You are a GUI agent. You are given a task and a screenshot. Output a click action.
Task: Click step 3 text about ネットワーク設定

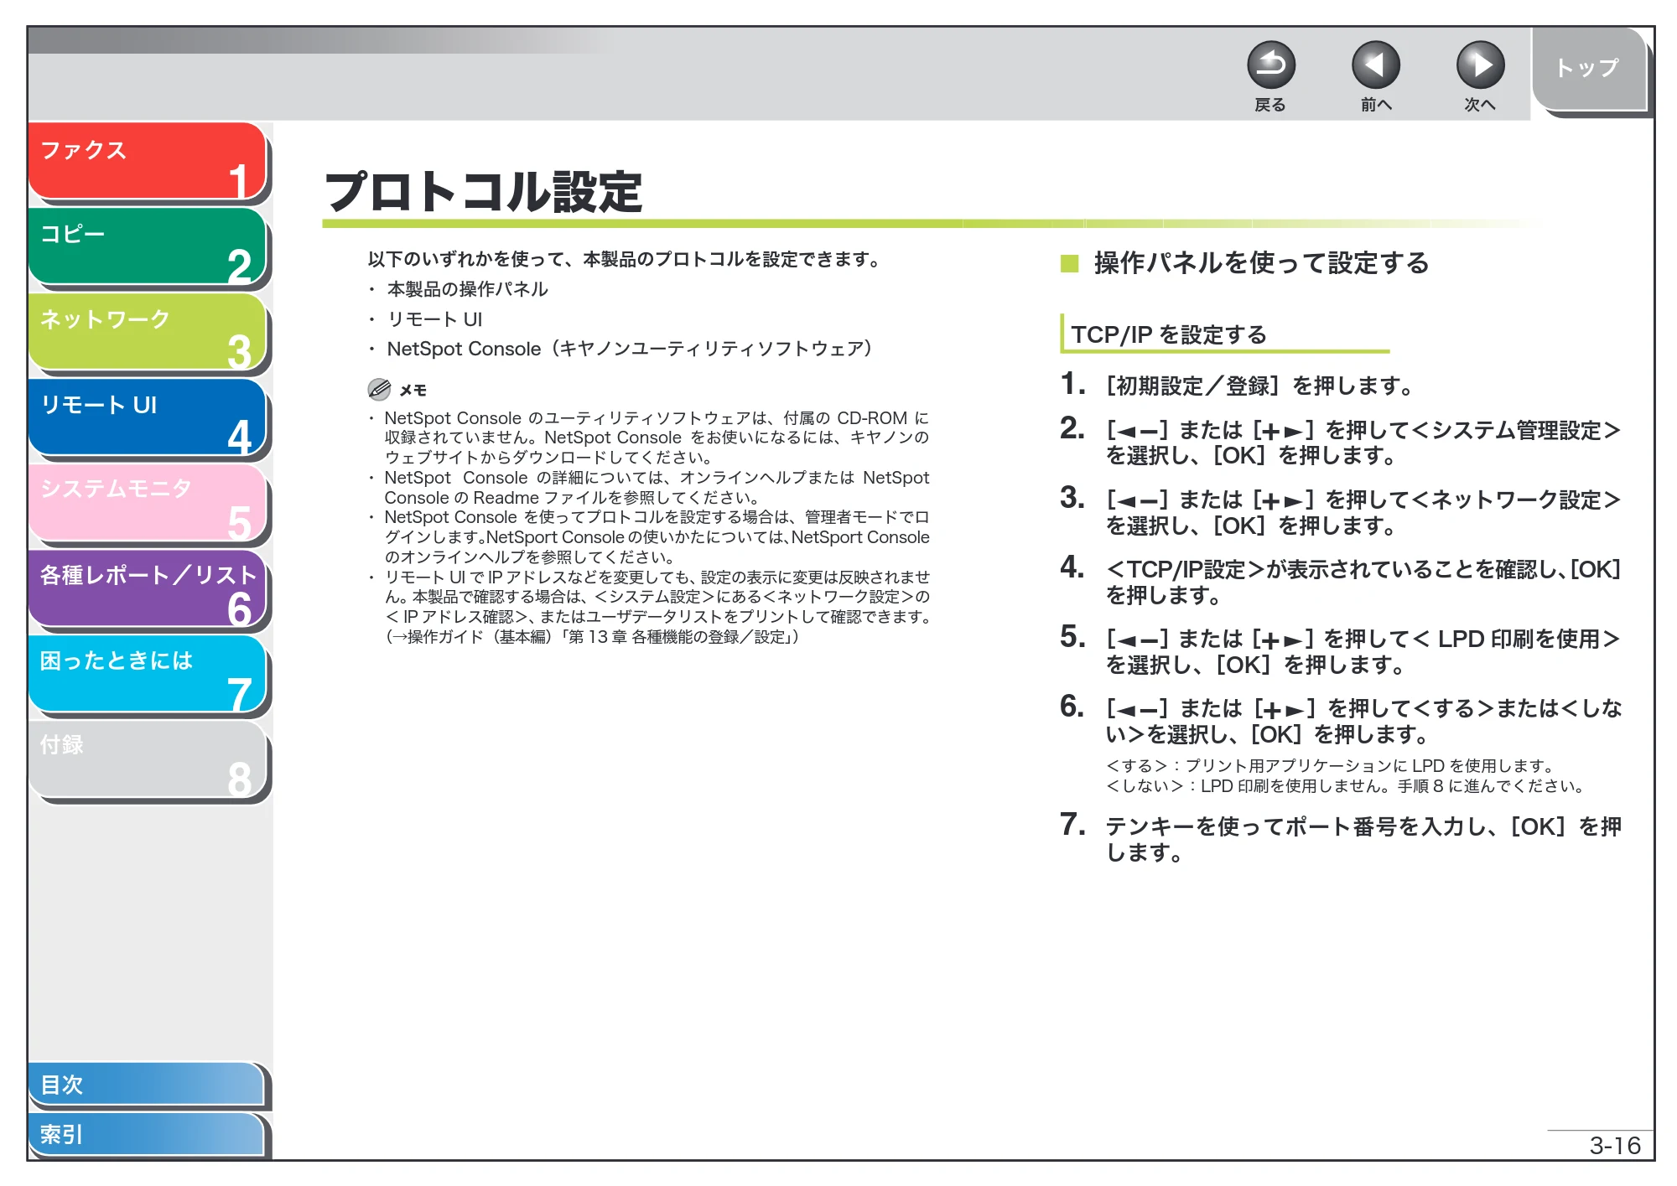[x=1363, y=512]
